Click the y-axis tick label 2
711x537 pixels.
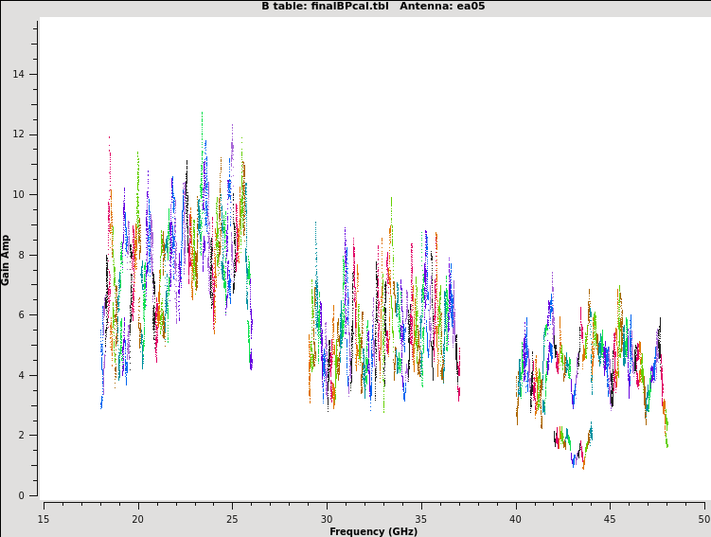(x=23, y=436)
